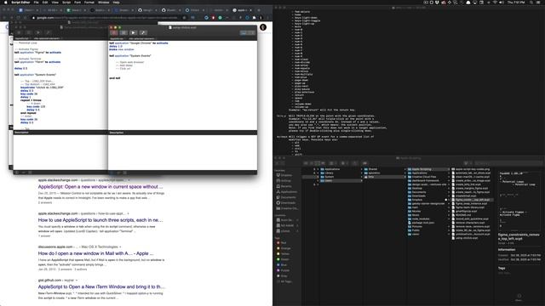Open the AppleScript language dropdown in the front script window
The width and height of the screenshot is (545, 306).
click(118, 38)
